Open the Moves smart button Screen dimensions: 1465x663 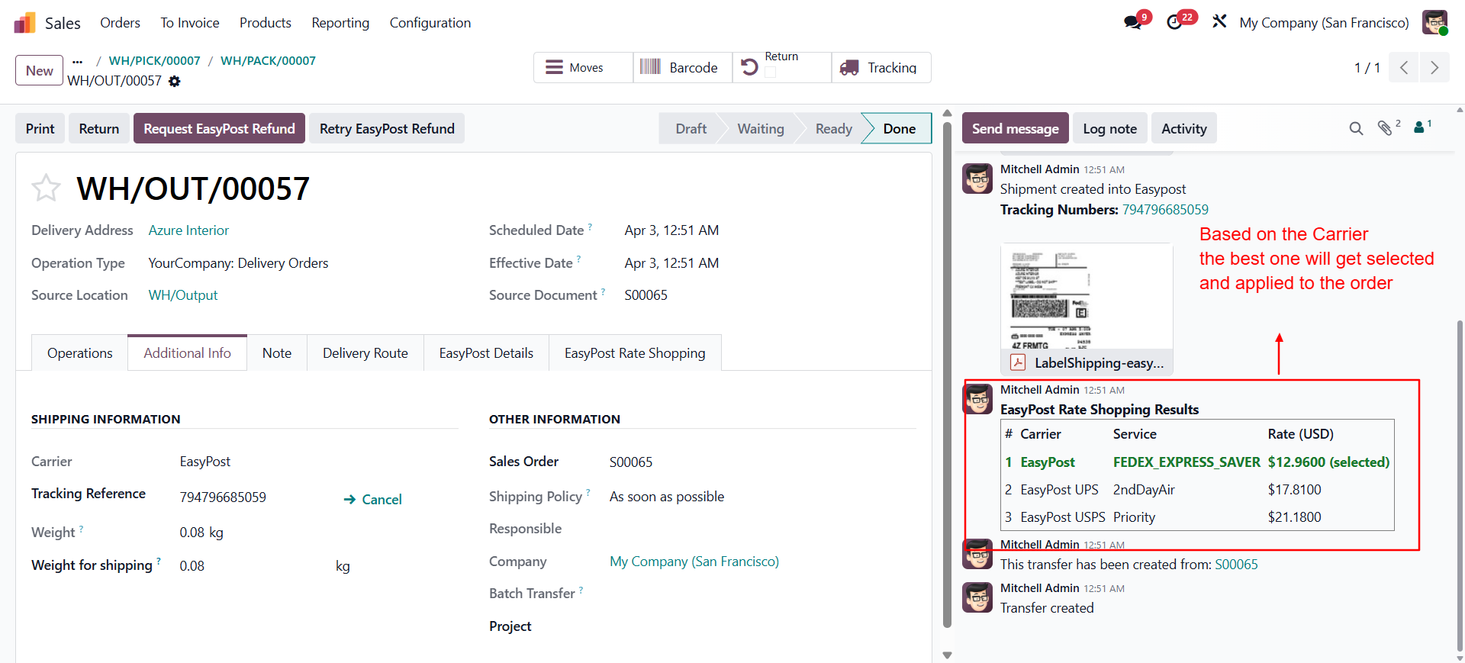coord(583,67)
